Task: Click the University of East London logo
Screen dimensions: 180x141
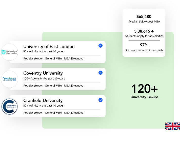Action: pos(10,52)
